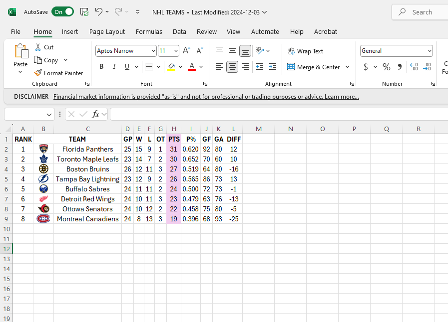This screenshot has height=322, width=448.
Task: Open the Formulas ribbon tab
Action: point(149,31)
